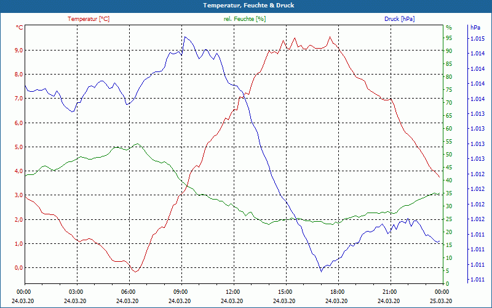Select humidity axis value 35
The image size is (492, 308).
pyautogui.click(x=449, y=193)
